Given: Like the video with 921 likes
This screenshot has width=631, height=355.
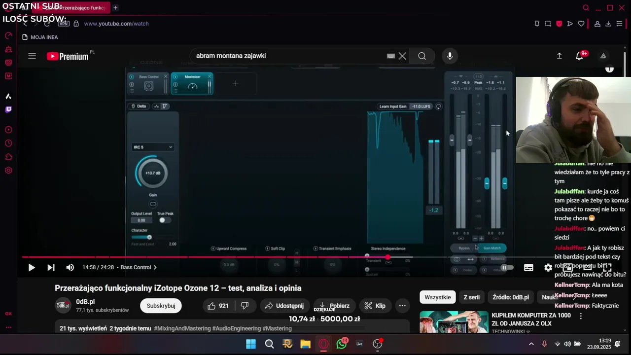Looking at the screenshot, I should [218, 306].
